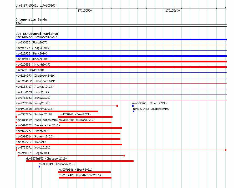The height and width of the screenshot is (188, 234).
Task: Select nsv1073615 (Thareja2015) label
Action: (x=35, y=109)
